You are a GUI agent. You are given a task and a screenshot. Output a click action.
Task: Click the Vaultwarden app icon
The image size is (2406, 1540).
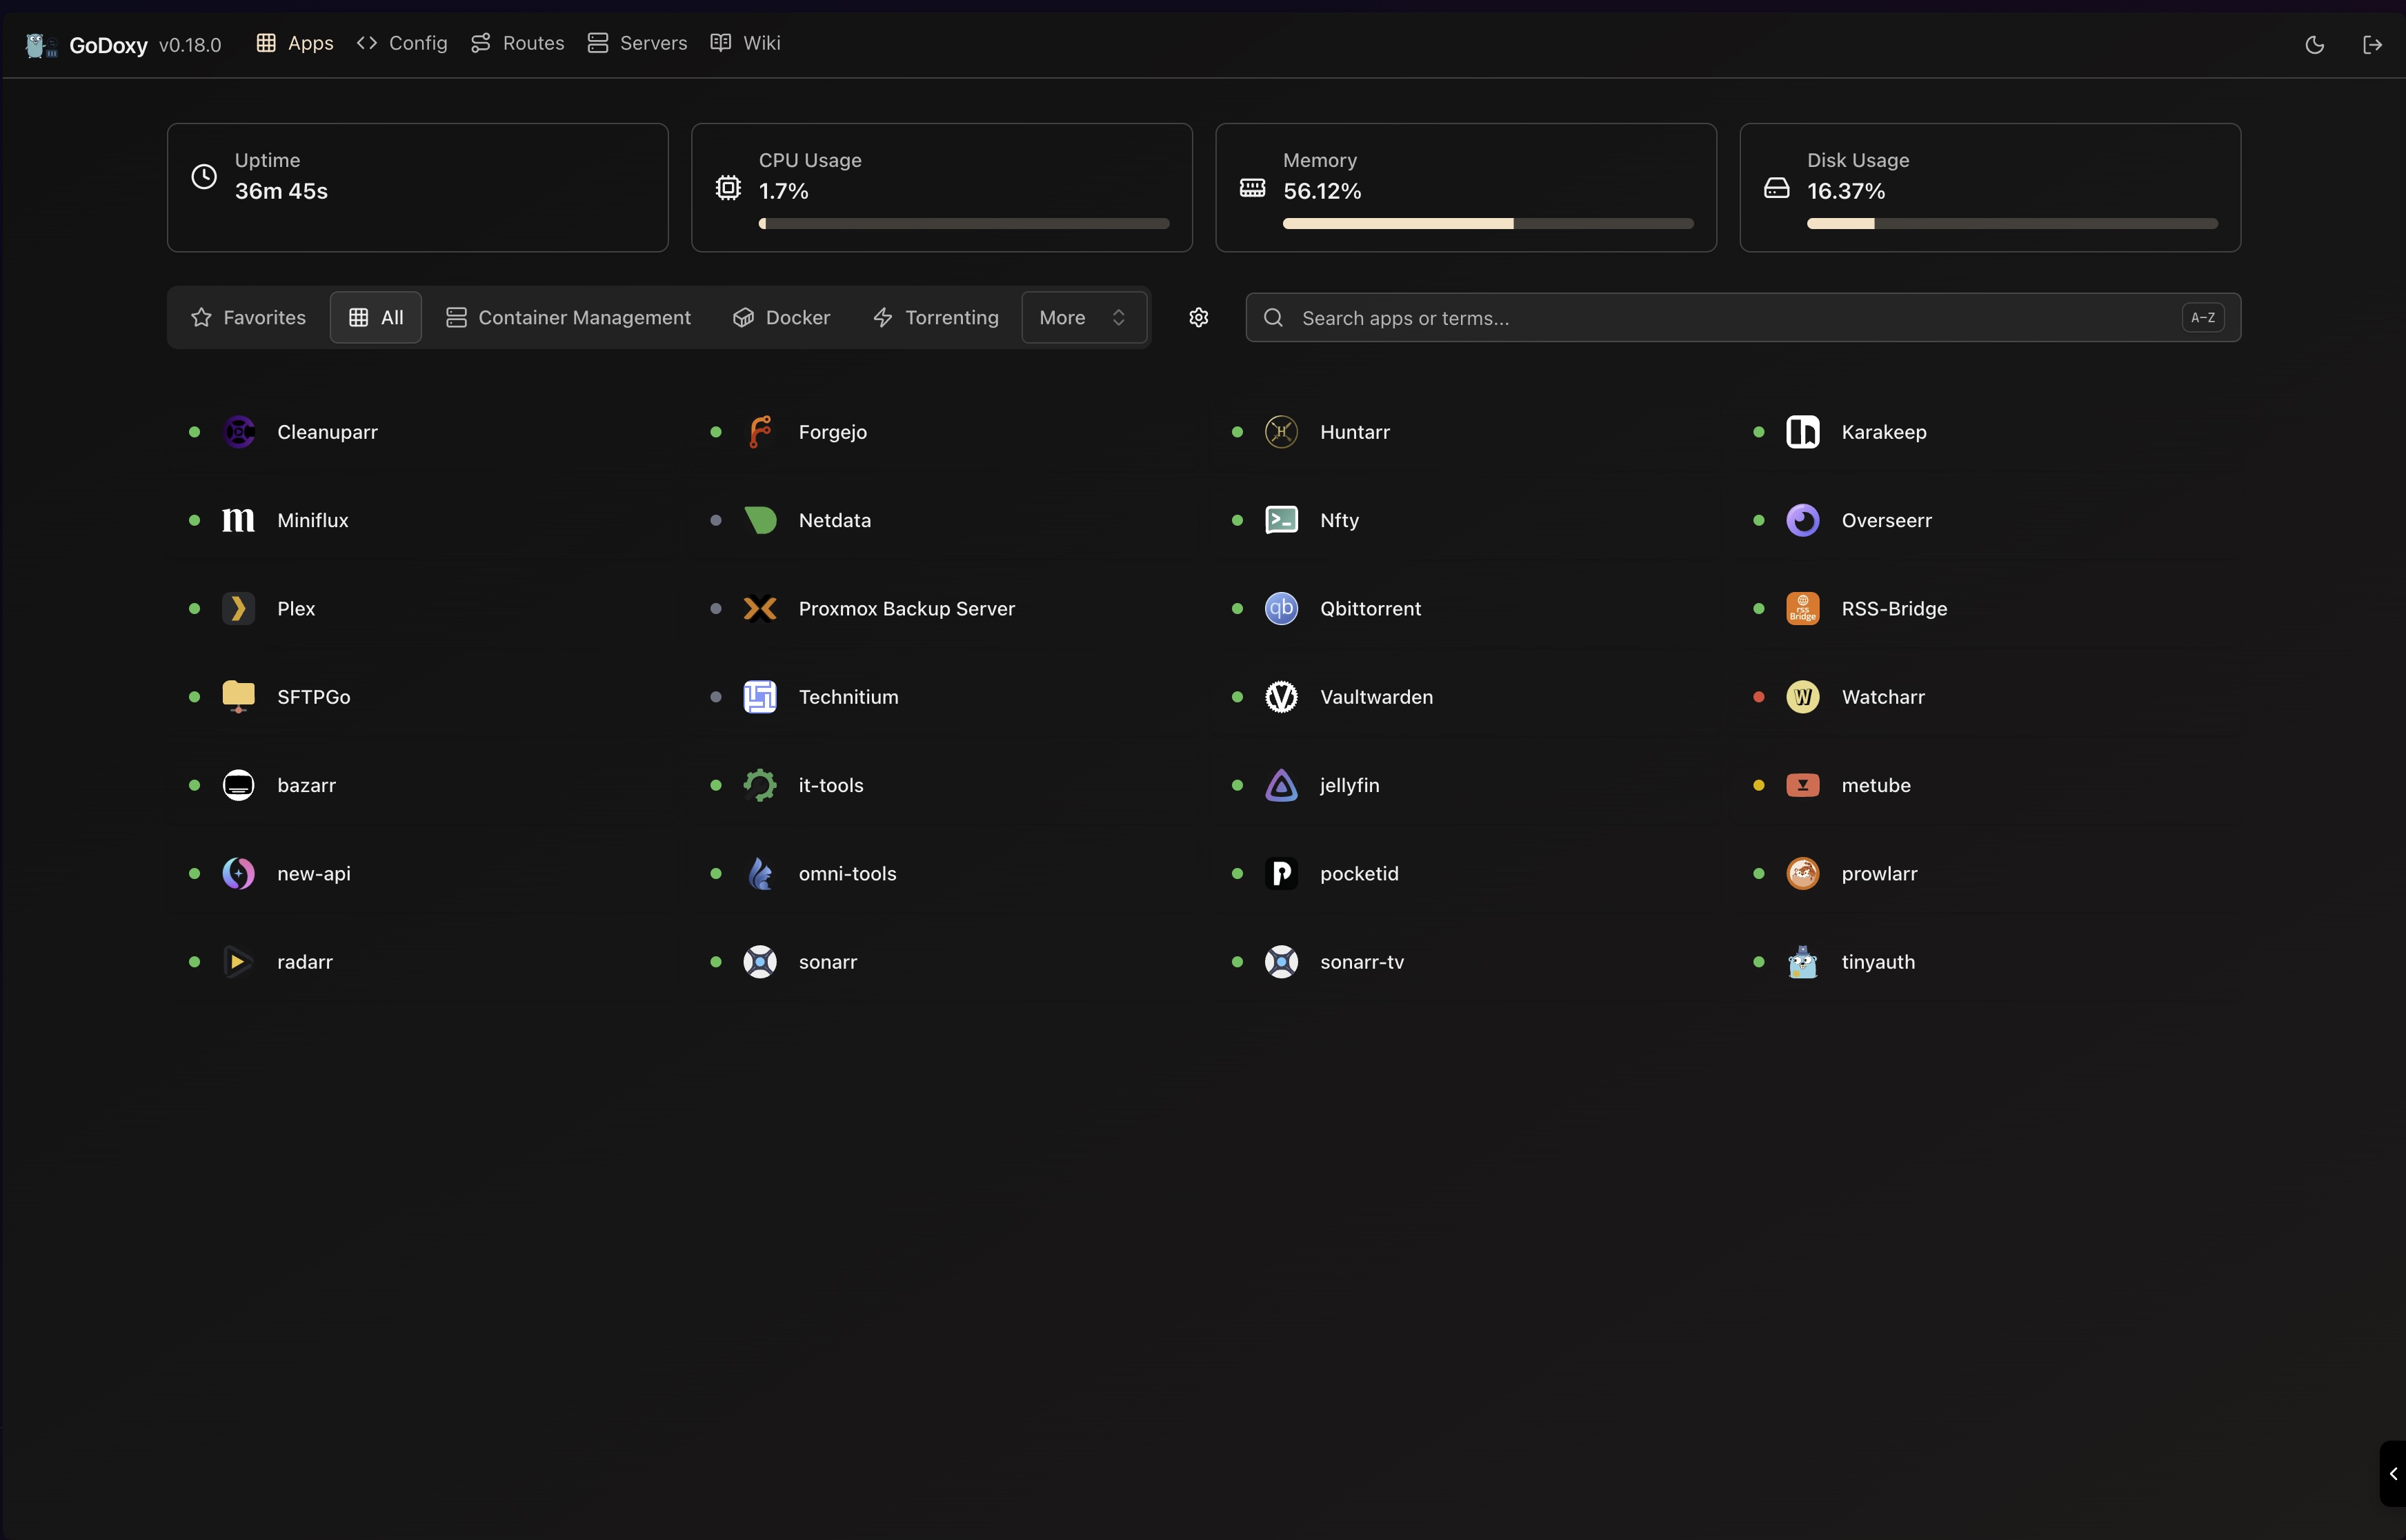click(x=1280, y=696)
